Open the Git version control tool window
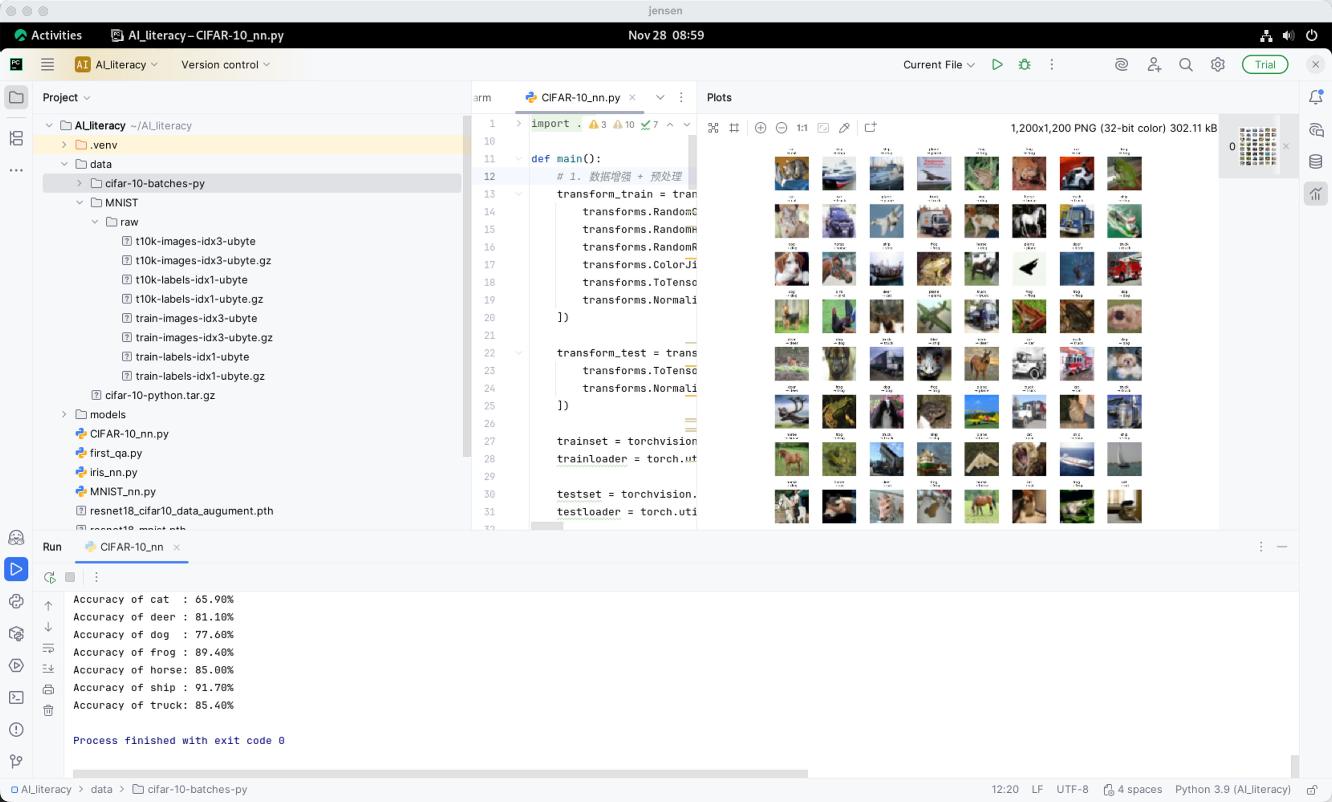This screenshot has height=802, width=1332. point(16,761)
